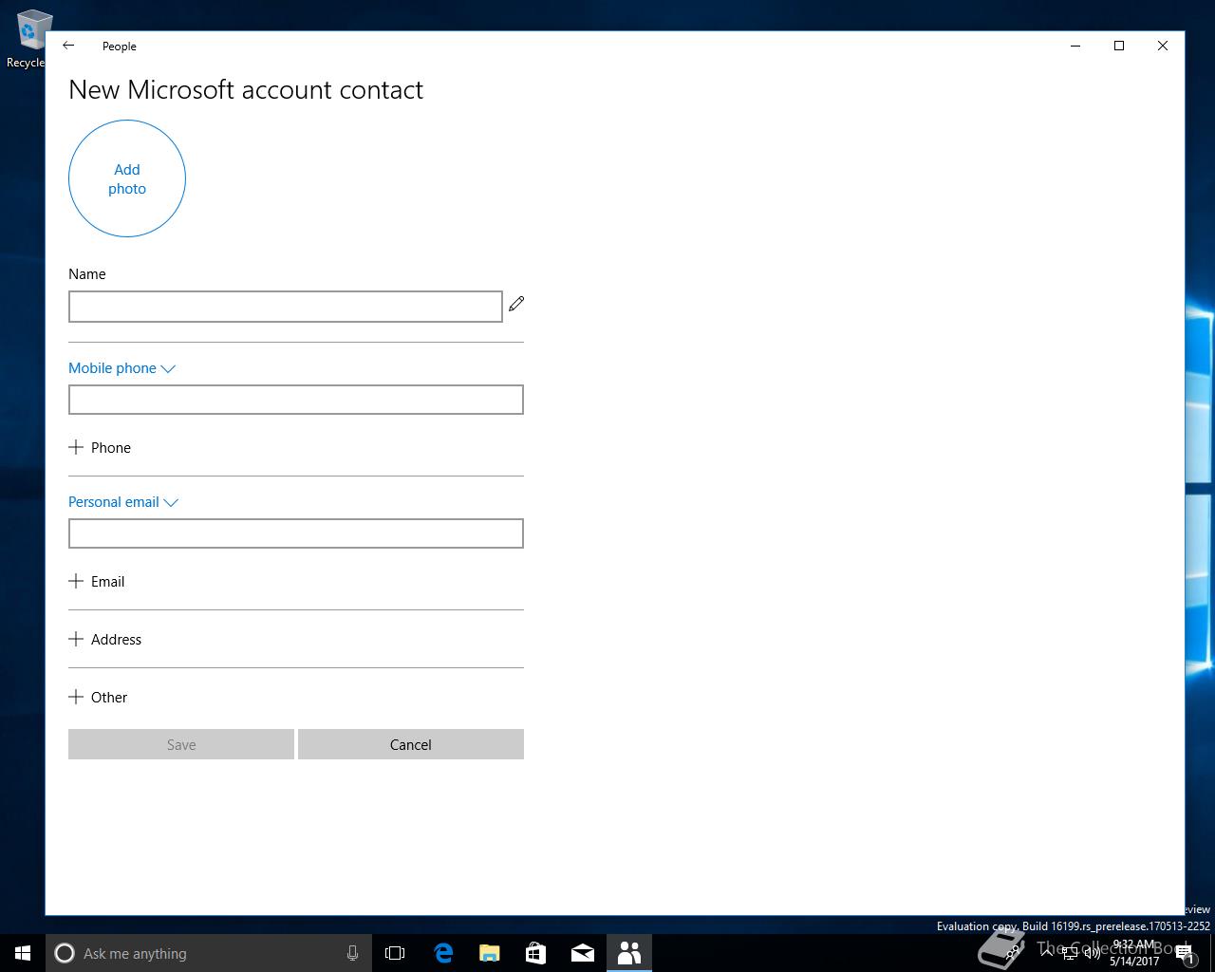Launch Microsoft Edge from the taskbar
The width and height of the screenshot is (1215, 972).
(442, 953)
